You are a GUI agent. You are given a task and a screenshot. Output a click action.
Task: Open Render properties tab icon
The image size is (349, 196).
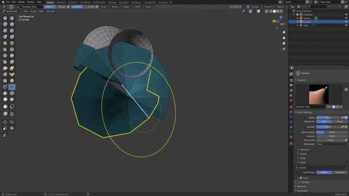tap(291, 80)
